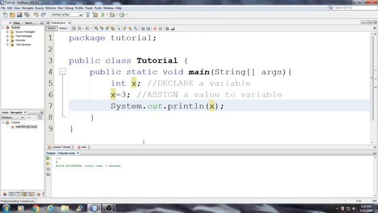The width and height of the screenshot is (378, 213).
Task: Click the Clean and Build Project icon
Action: click(x=96, y=15)
